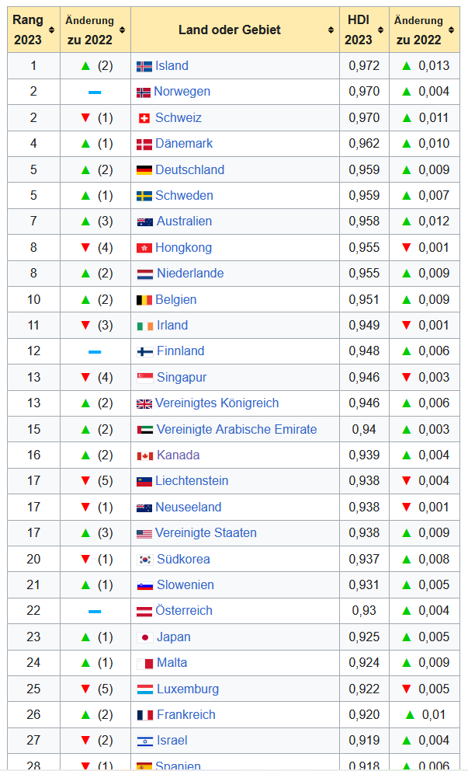
Task: Open the Israel link
Action: pyautogui.click(x=172, y=741)
